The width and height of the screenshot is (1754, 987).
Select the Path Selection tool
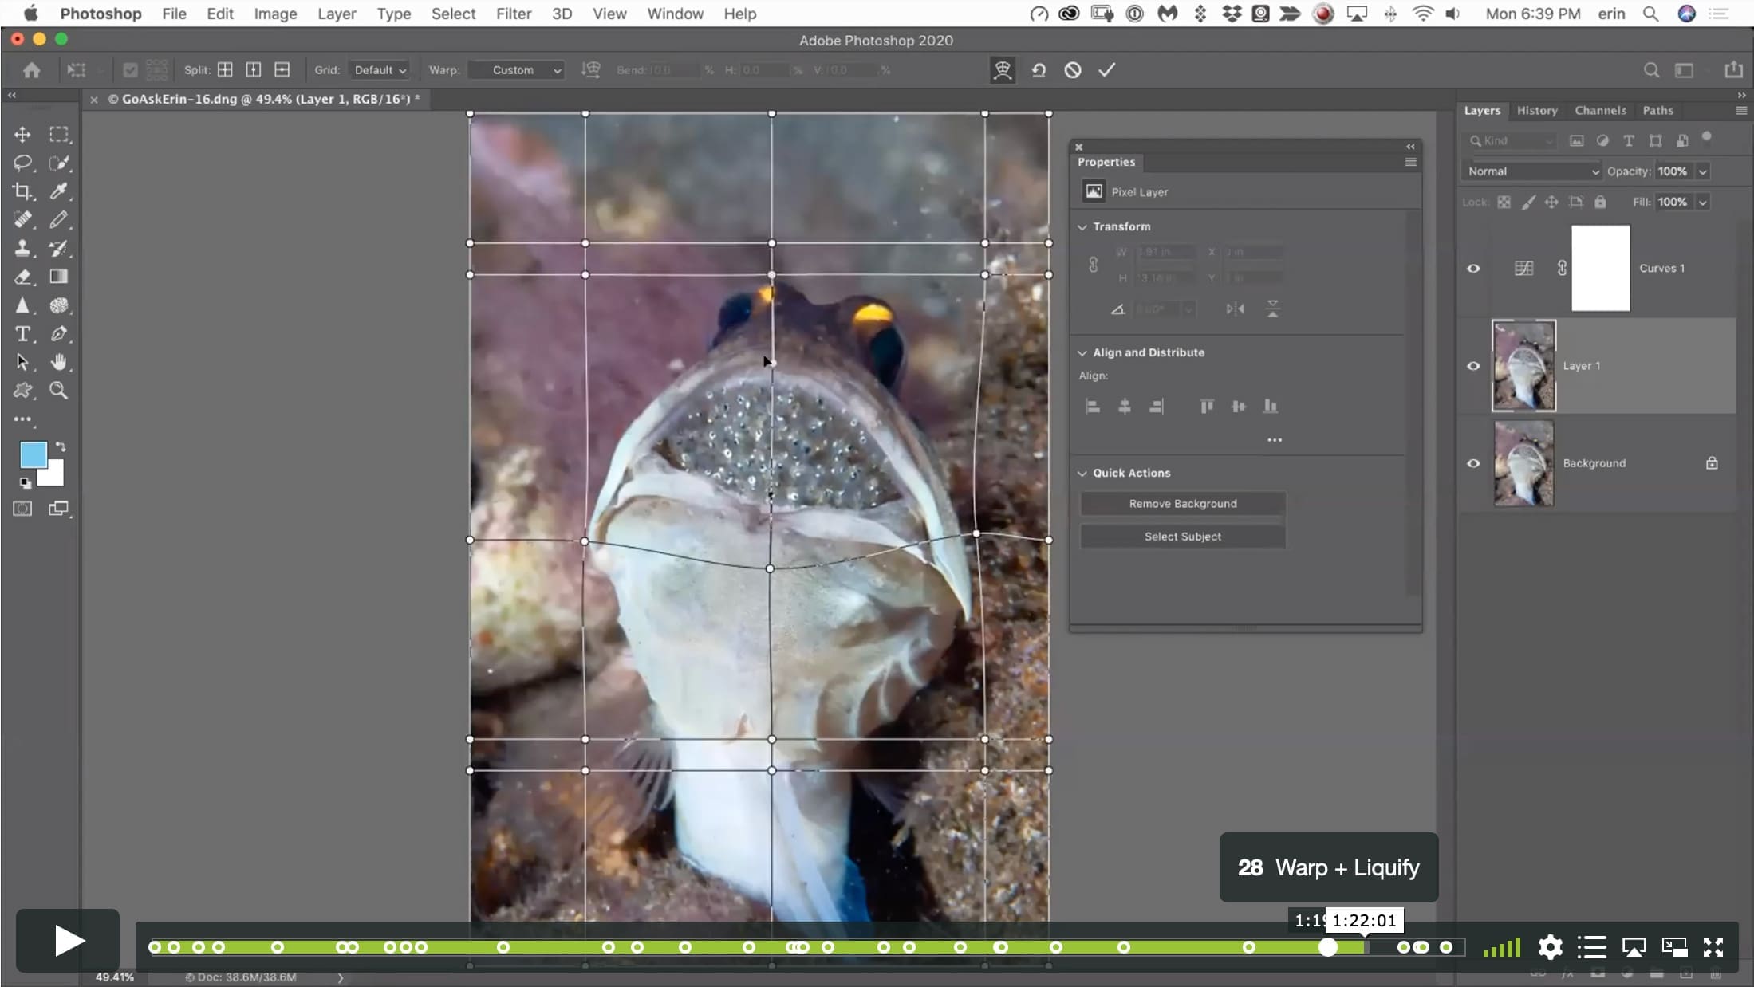(x=22, y=362)
